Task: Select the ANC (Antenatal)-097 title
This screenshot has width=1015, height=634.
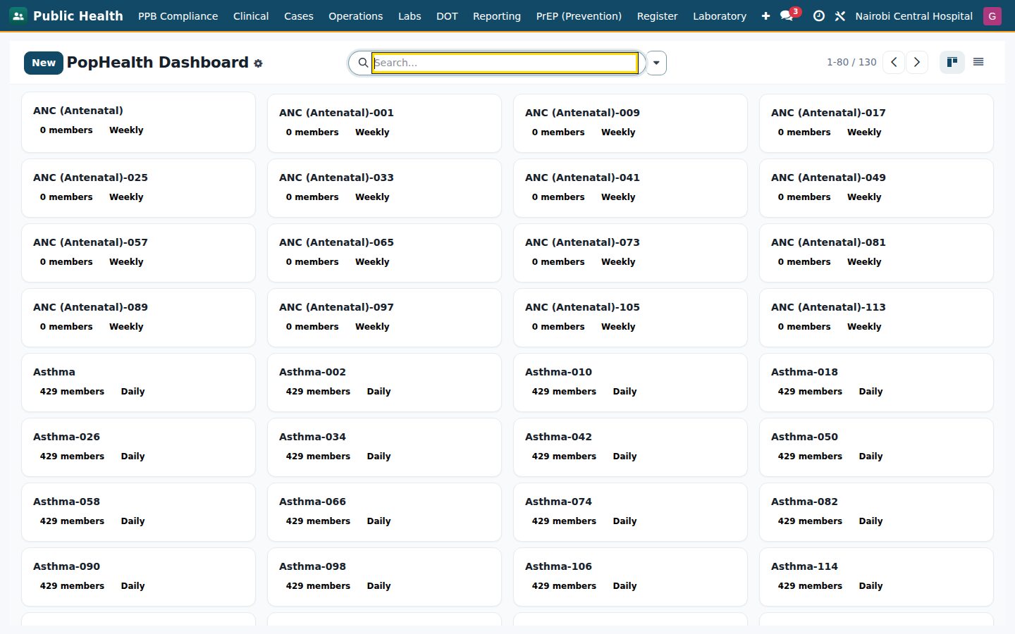Action: (336, 307)
